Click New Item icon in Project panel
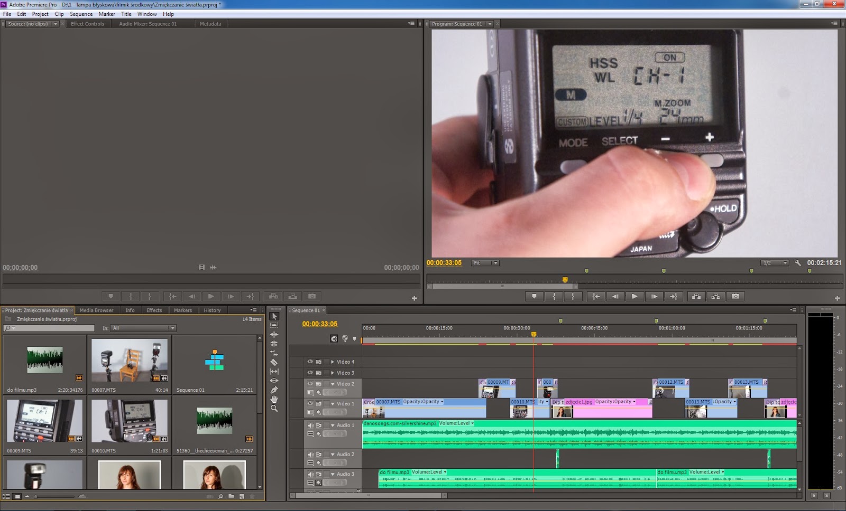The width and height of the screenshot is (846, 511). 242,496
